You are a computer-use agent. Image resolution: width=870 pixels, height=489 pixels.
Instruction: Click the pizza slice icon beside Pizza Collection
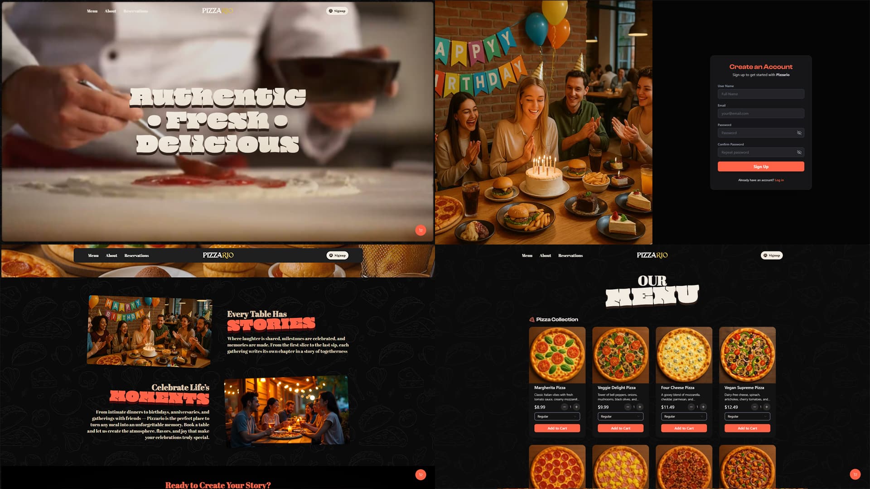click(x=532, y=320)
